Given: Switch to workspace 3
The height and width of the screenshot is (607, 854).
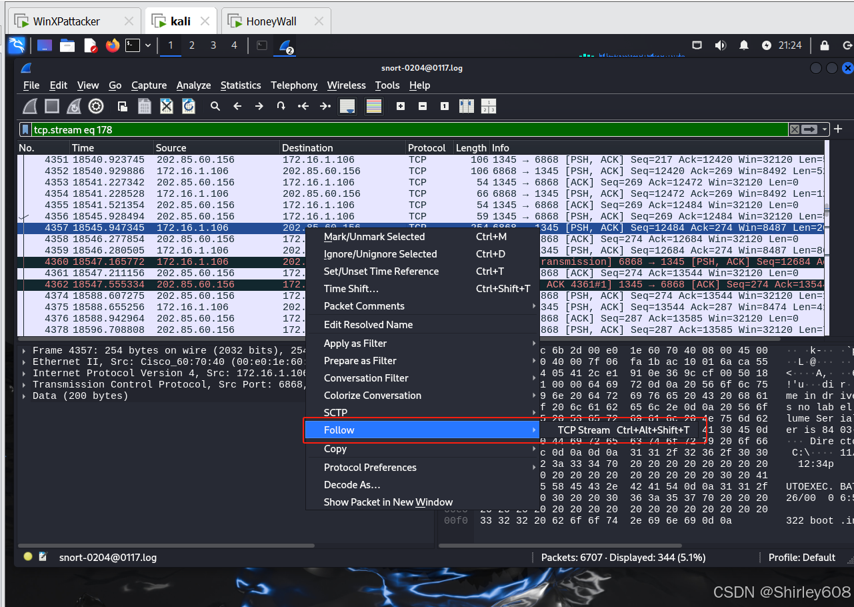Looking at the screenshot, I should pyautogui.click(x=213, y=45).
